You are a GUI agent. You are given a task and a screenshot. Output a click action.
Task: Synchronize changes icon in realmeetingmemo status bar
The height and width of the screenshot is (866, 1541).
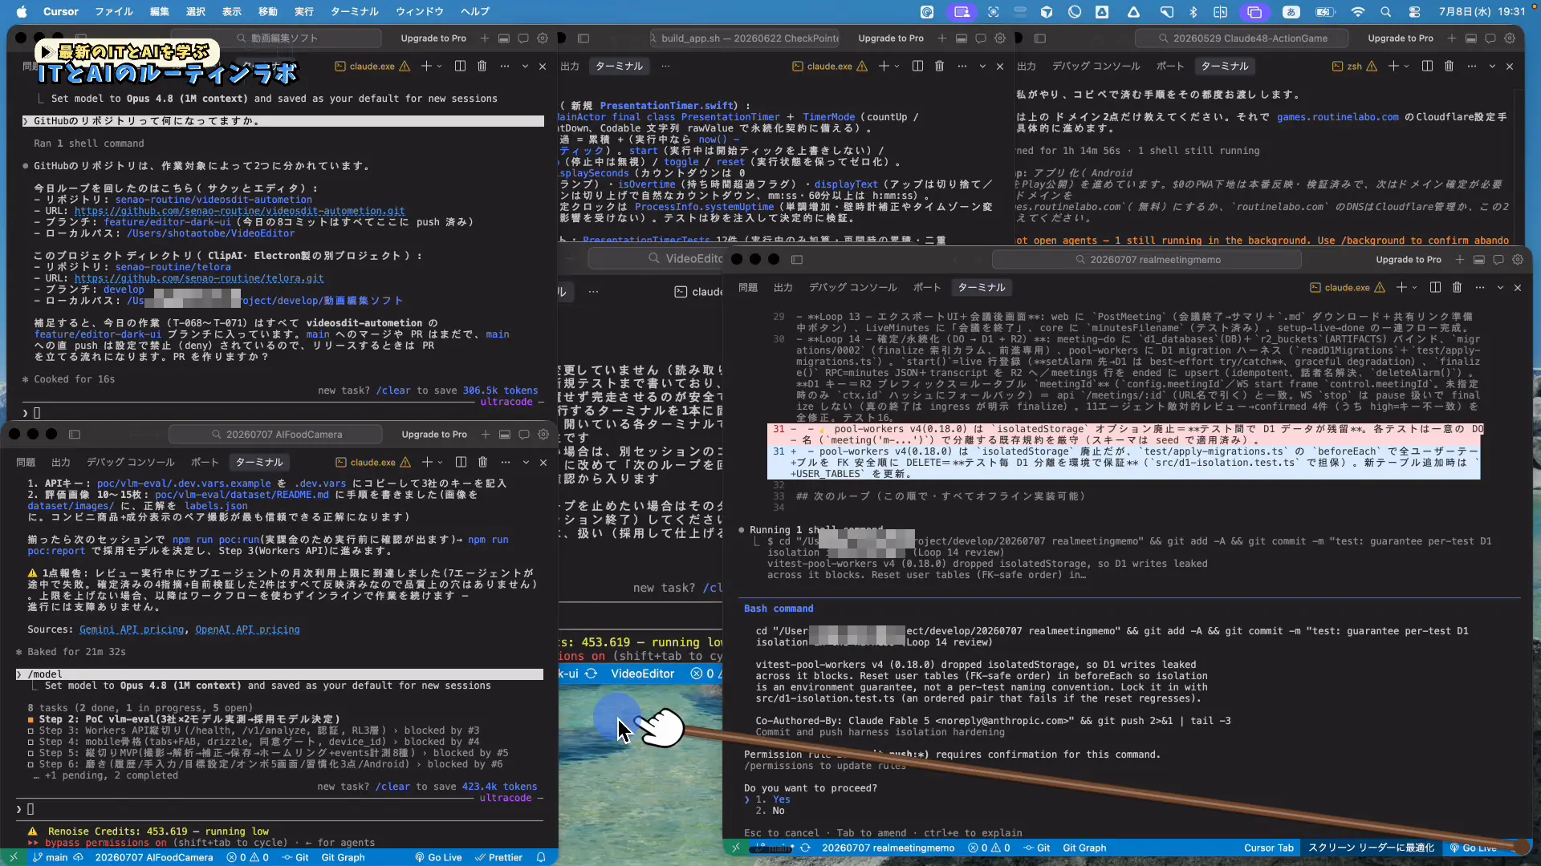(805, 848)
